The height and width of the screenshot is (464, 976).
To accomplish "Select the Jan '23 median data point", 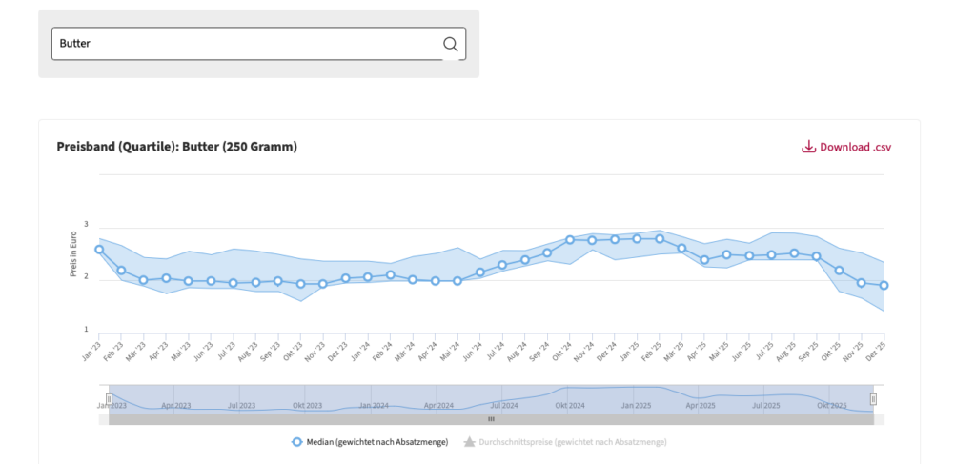I will [x=99, y=250].
